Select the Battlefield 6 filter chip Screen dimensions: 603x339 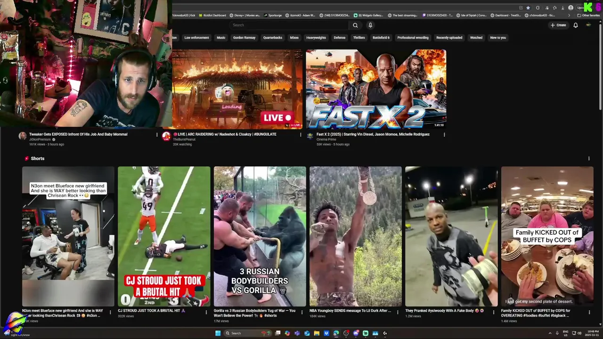pos(381,38)
